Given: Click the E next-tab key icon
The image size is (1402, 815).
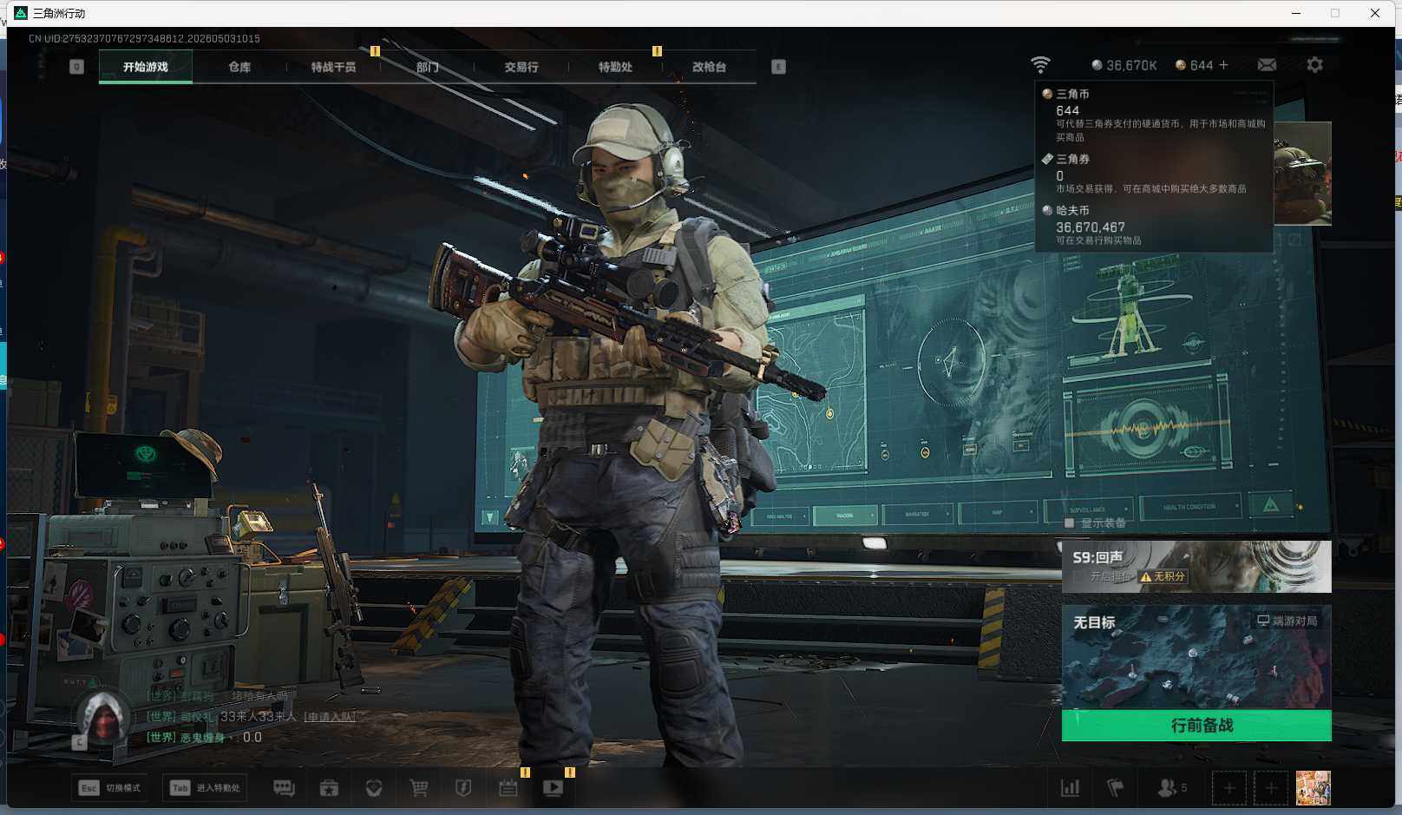Looking at the screenshot, I should point(778,67).
